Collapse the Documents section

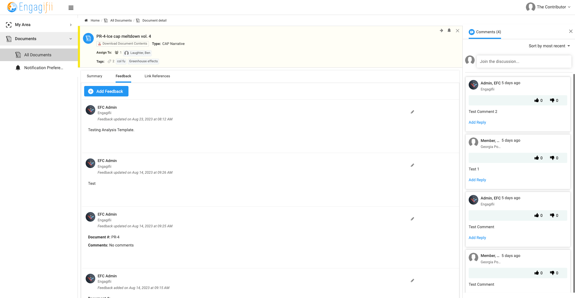39,39
